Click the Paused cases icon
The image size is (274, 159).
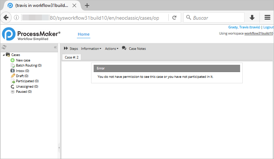(13, 92)
